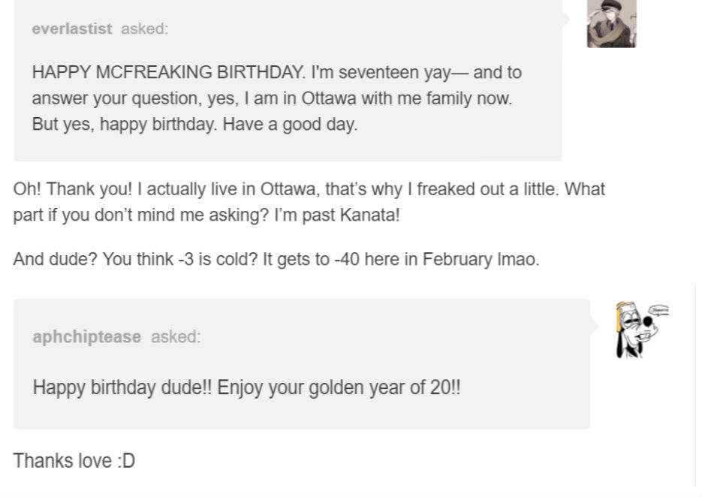Click the "Thanks love :D" reply
Screen dimensions: 702x497
pos(74,460)
